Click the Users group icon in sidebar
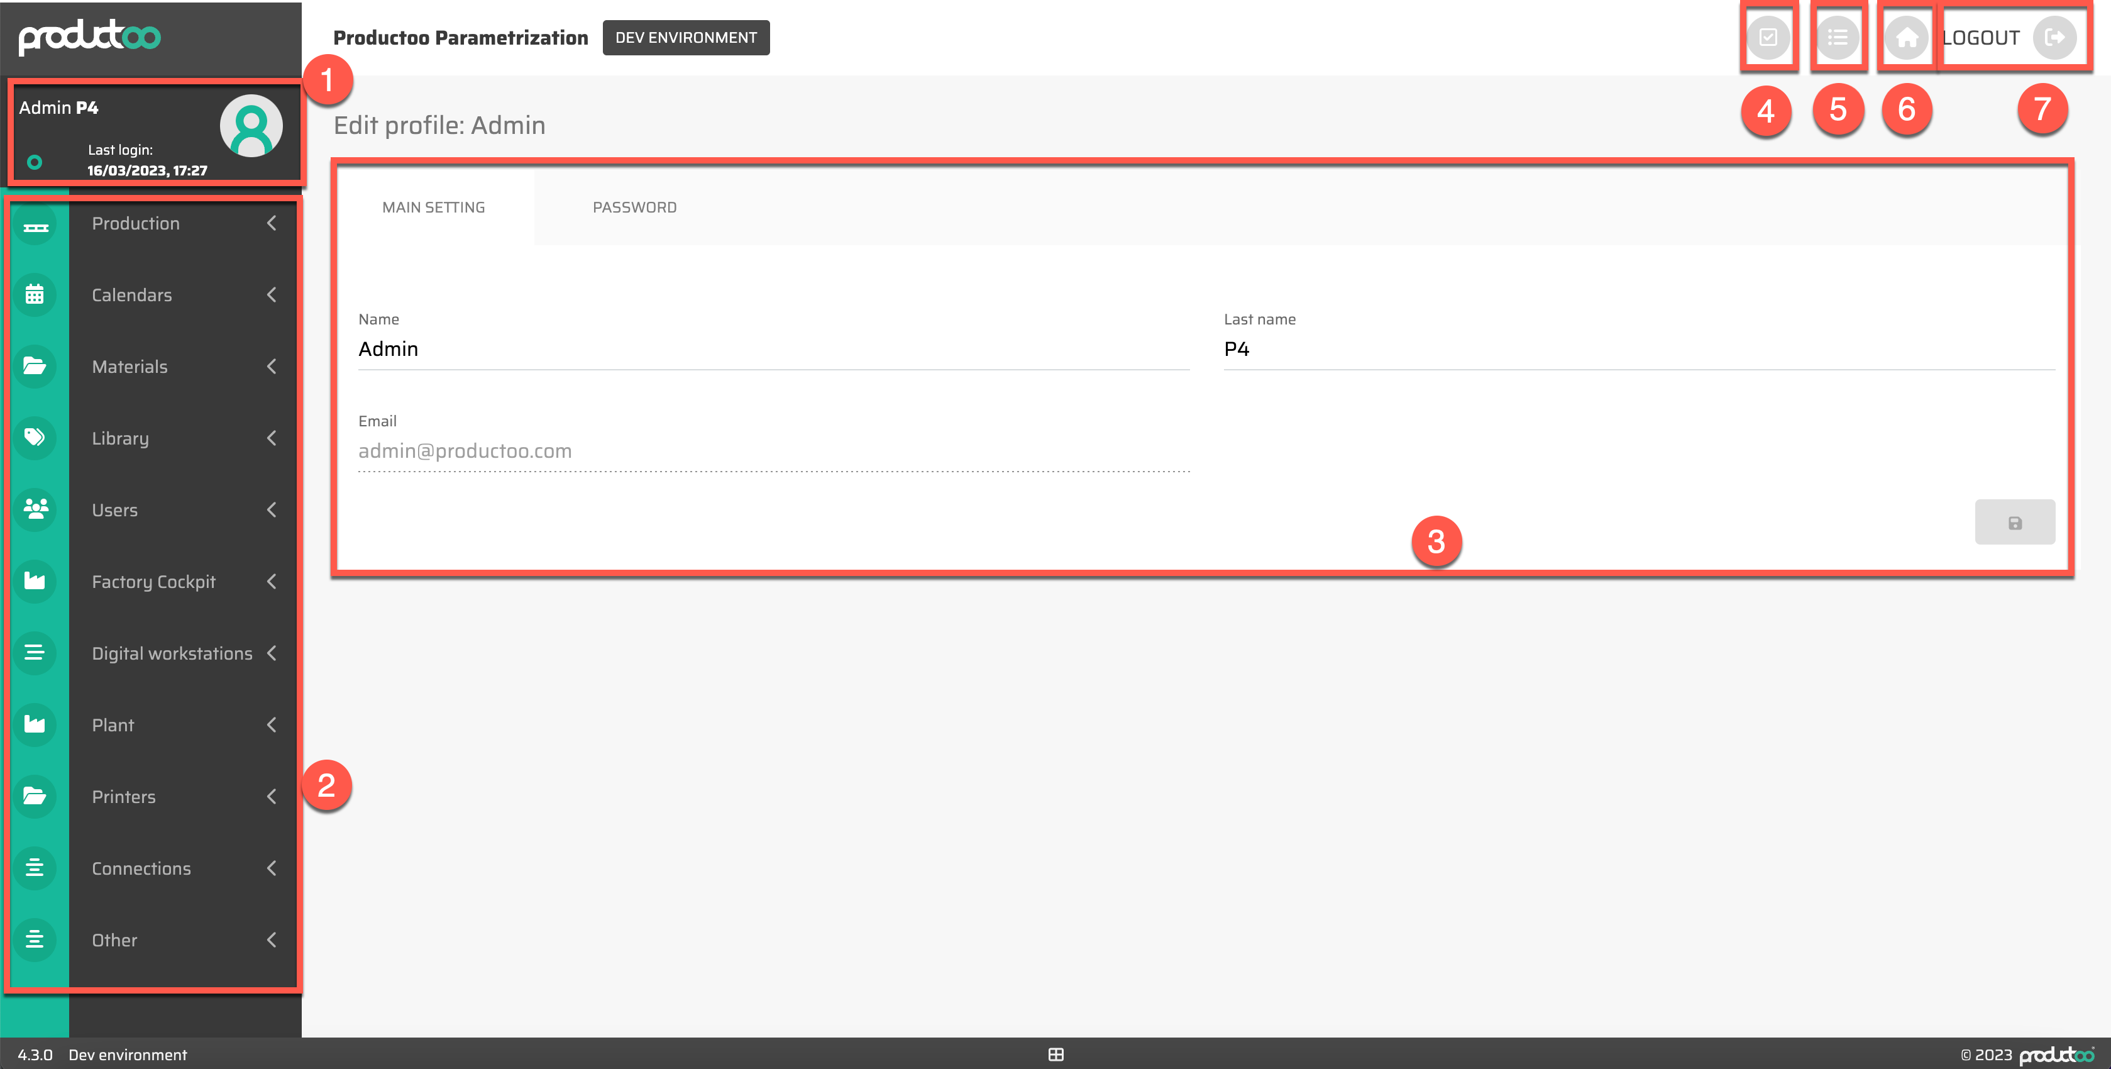 click(35, 509)
